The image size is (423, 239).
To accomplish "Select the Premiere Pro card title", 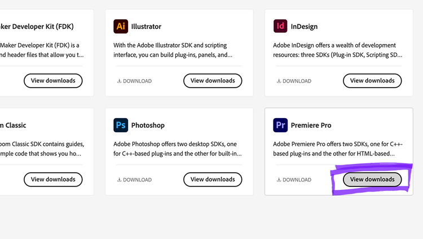I will point(311,125).
